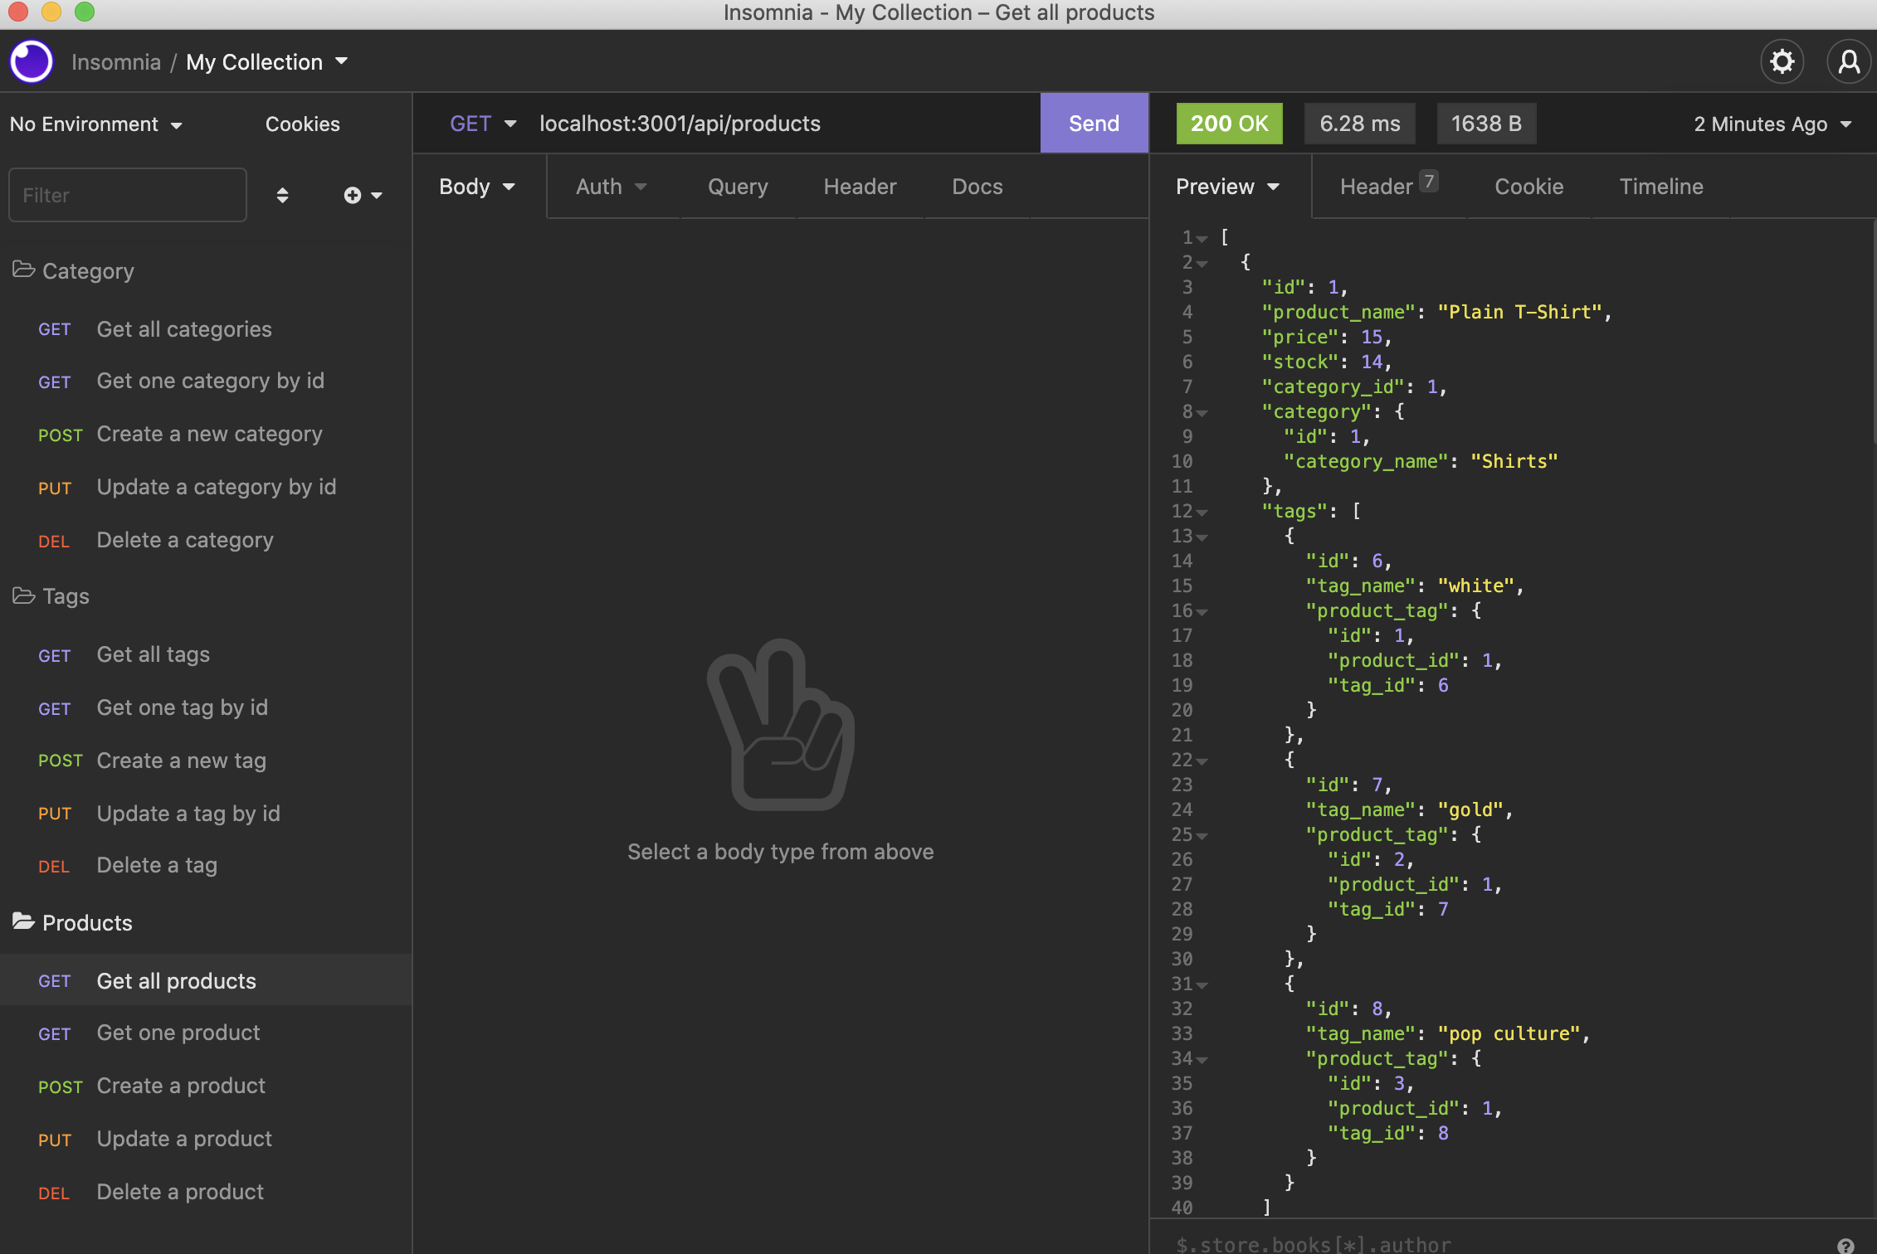
Task: Send the request
Action: coord(1094,124)
